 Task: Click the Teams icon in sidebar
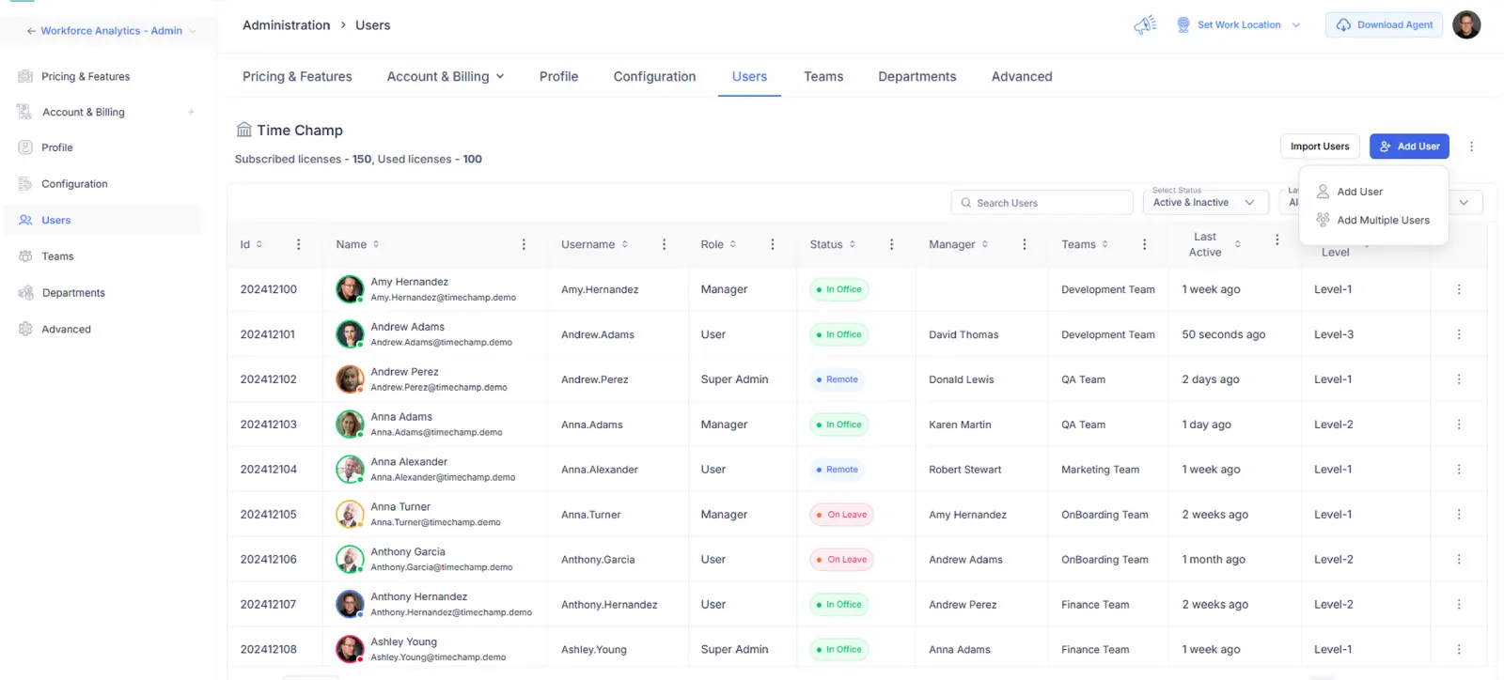coord(25,256)
